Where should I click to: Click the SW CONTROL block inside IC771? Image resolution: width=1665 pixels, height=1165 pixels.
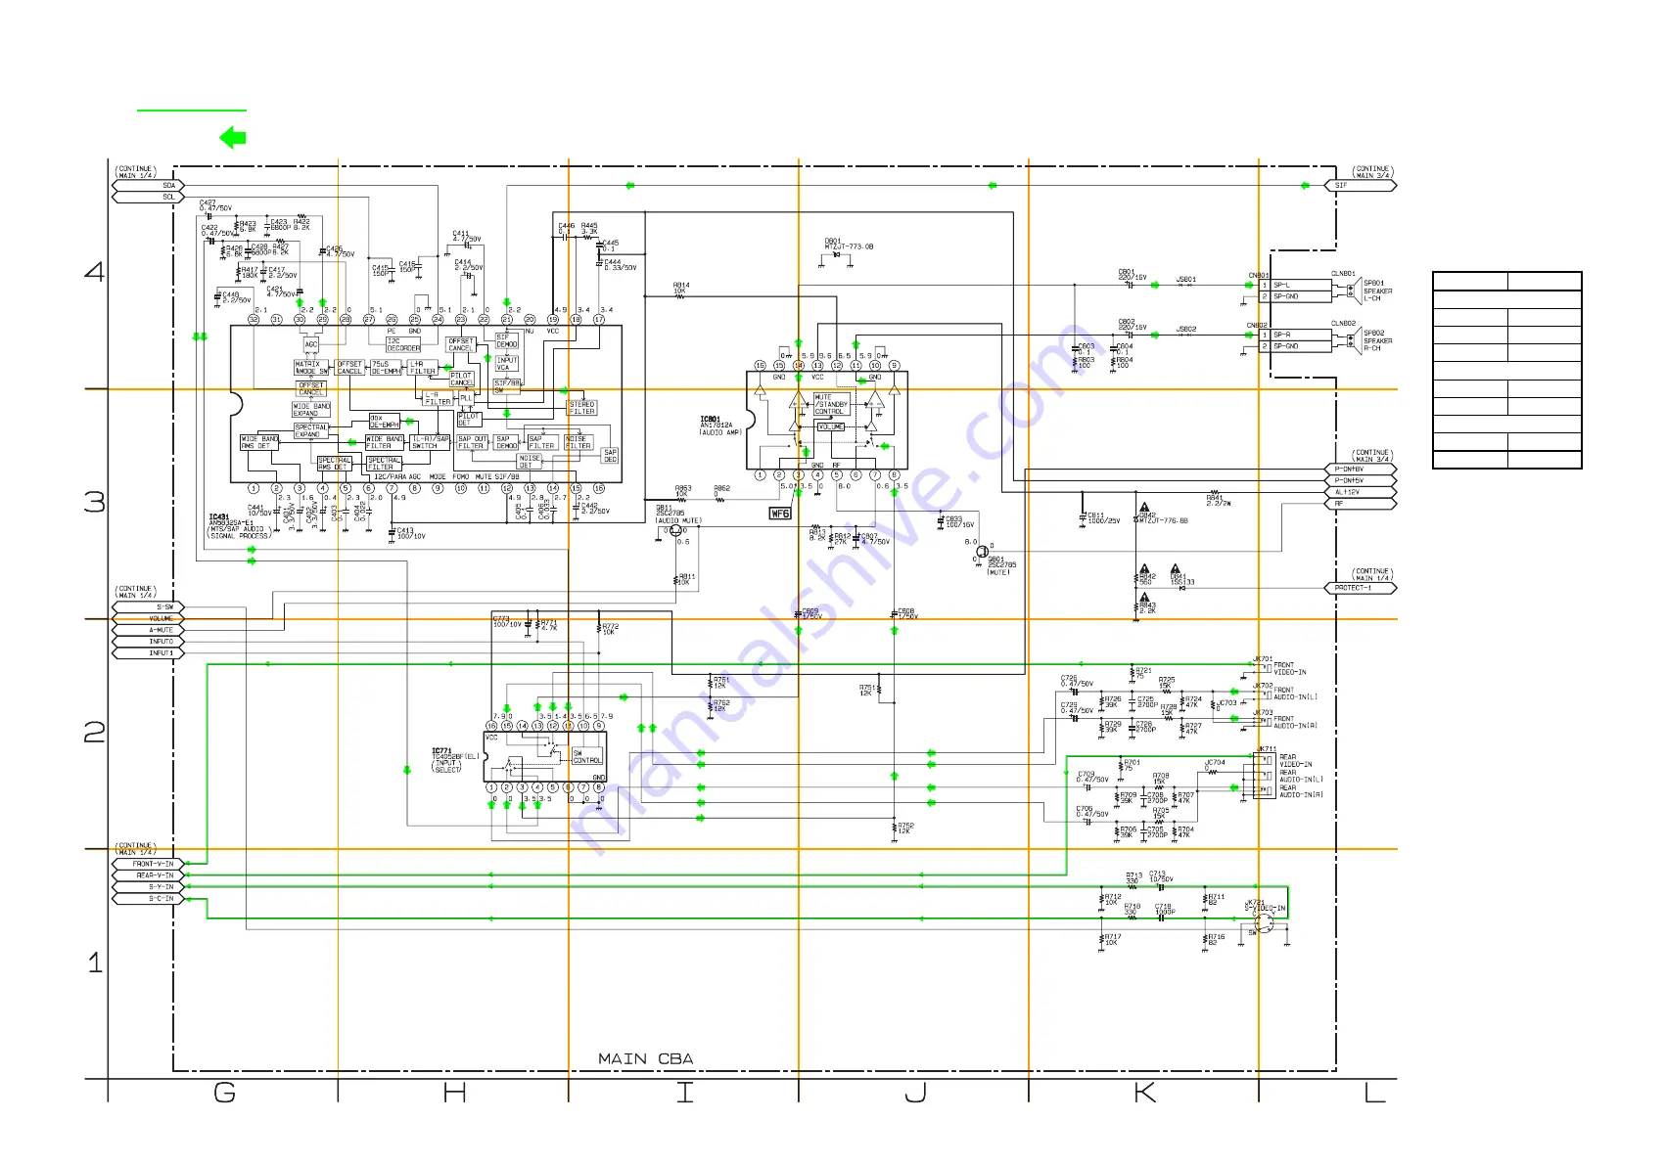tap(587, 757)
